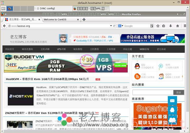190x133 pixels.
Task: Reload the laozuo.org page
Action: pyautogui.click(x=114, y=26)
